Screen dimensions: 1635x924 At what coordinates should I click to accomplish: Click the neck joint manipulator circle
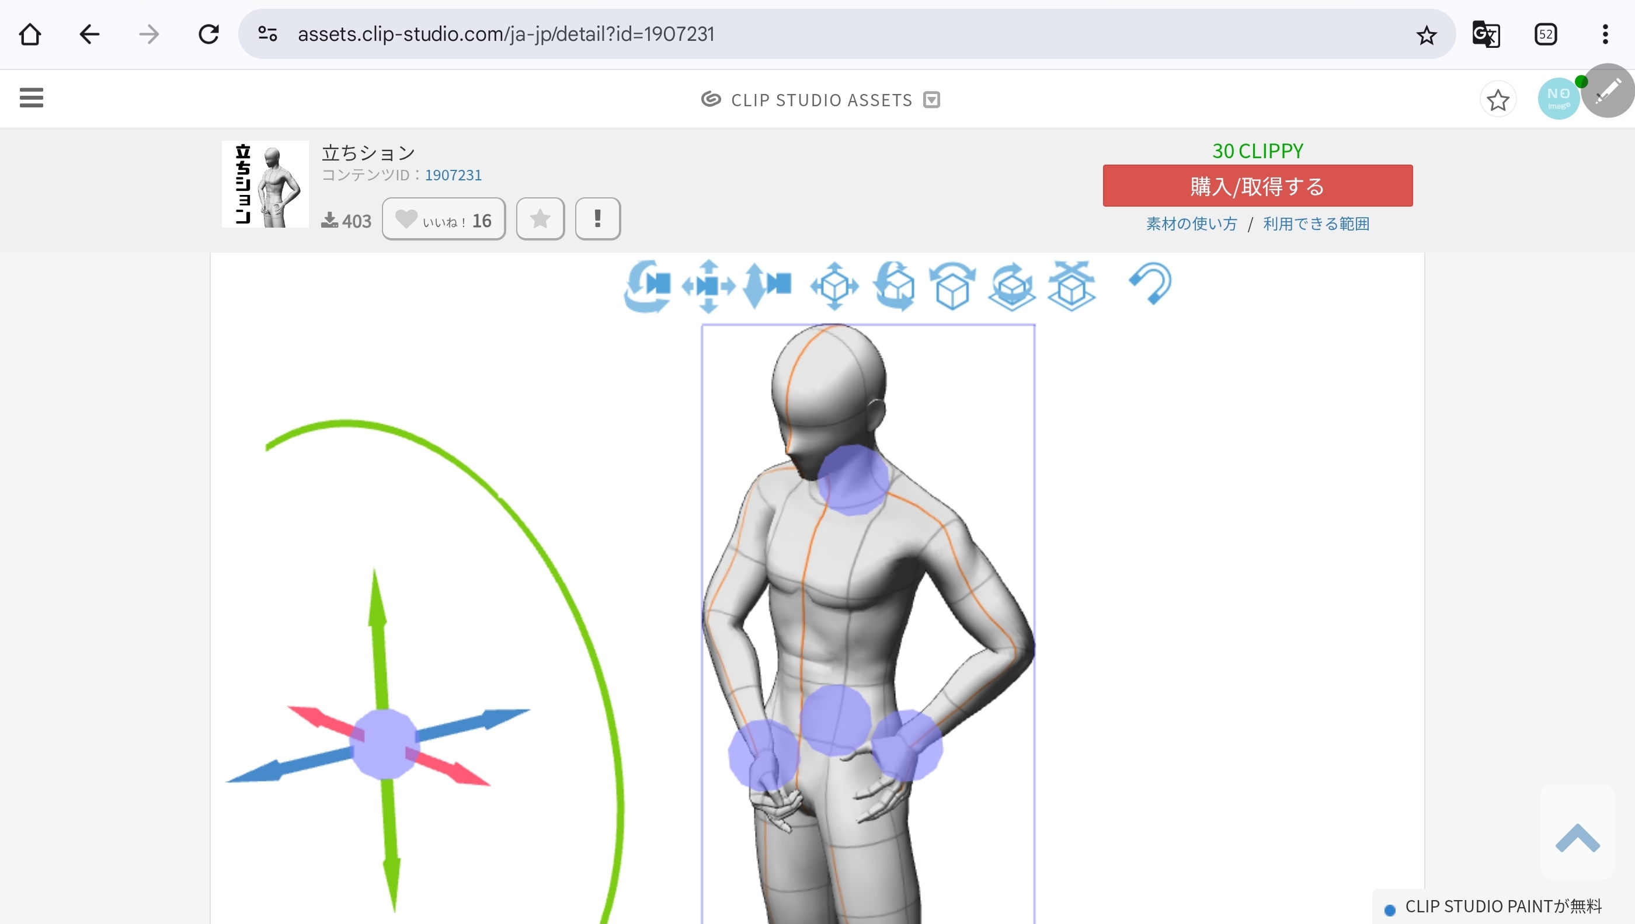point(853,480)
